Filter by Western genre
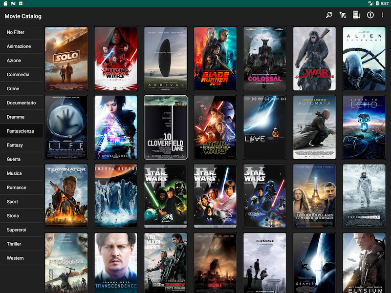Viewport: 391px width, 293px height. (22, 258)
